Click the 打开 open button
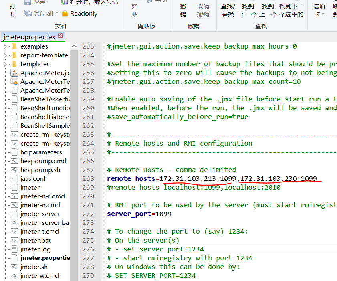Viewport: 337px width, 281px height. (x=12, y=10)
